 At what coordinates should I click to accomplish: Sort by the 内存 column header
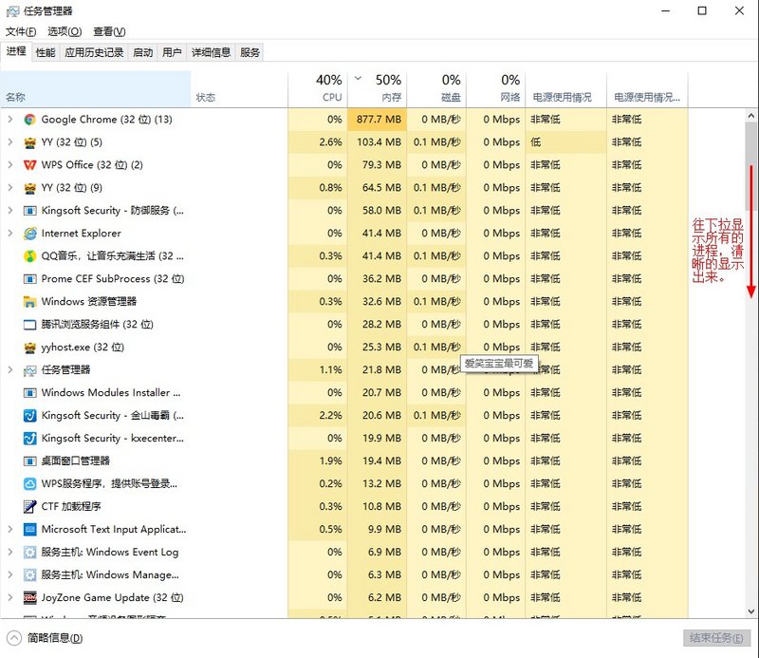click(377, 88)
